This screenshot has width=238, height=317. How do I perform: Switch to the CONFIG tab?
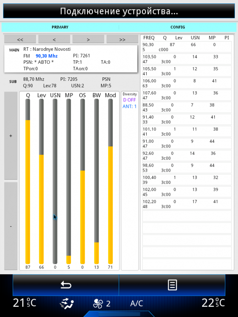[178, 27]
